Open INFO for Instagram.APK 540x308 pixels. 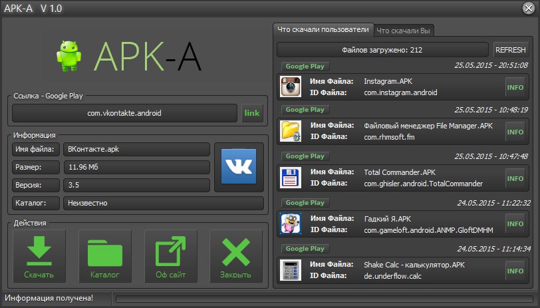click(x=515, y=87)
